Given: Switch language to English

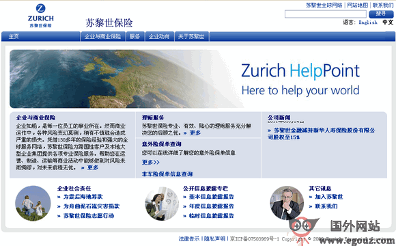Looking at the screenshot, I should [x=368, y=23].
